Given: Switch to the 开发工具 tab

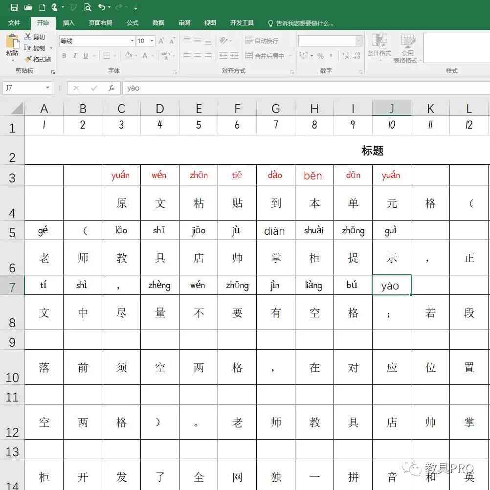Looking at the screenshot, I should [x=242, y=23].
